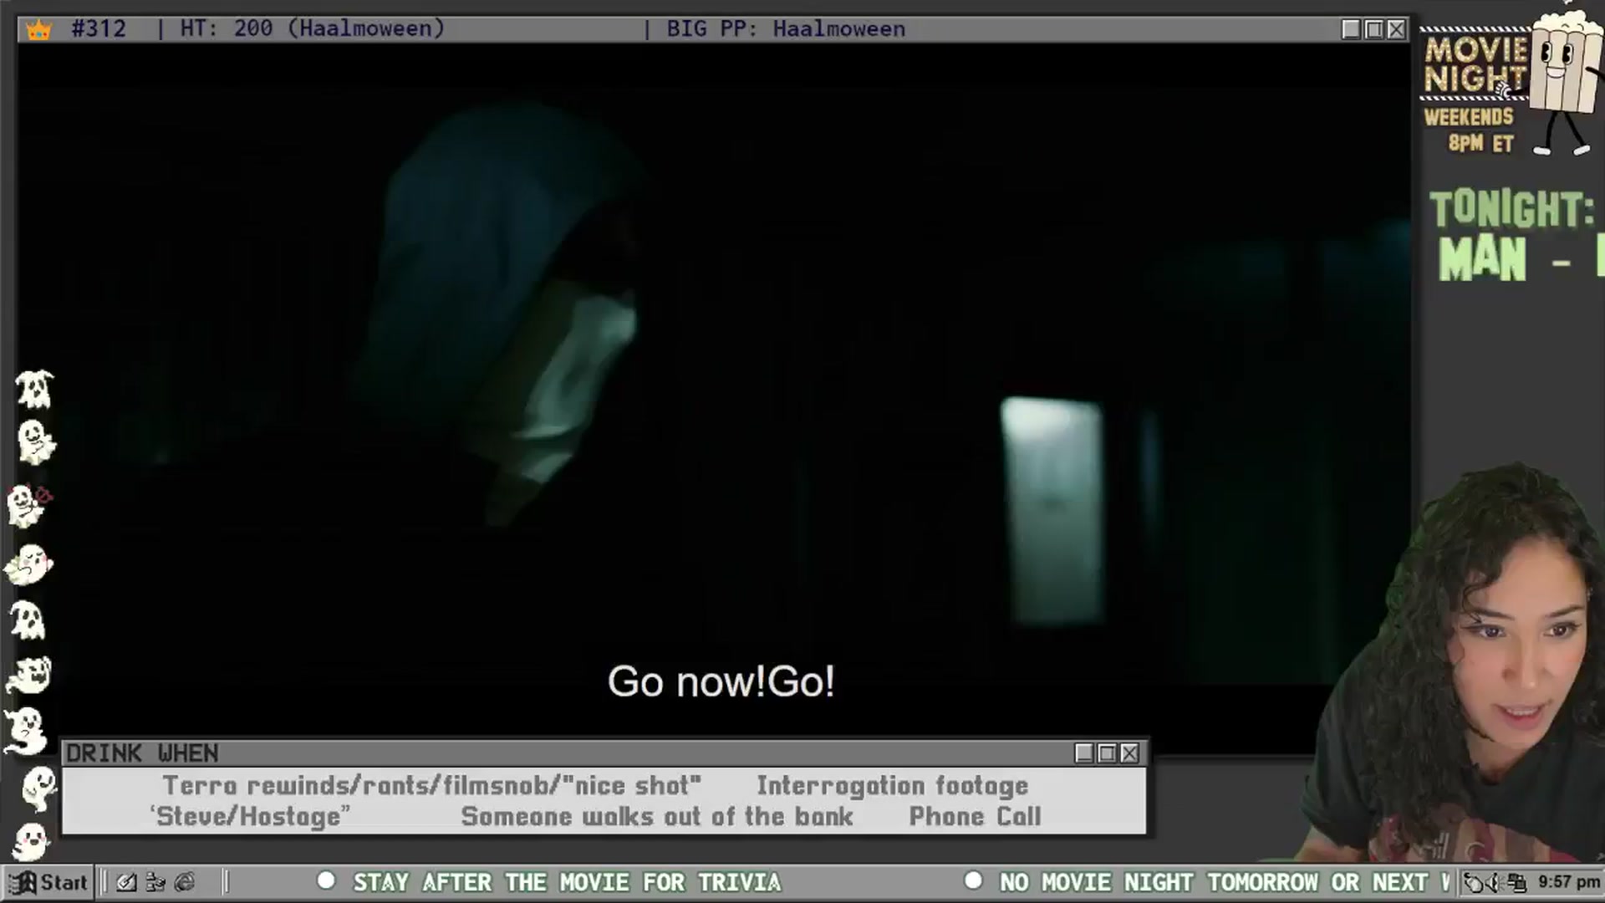Click 'BIG PP: Haalmoween' in title bar
Screen dimensions: 1605x903
pyautogui.click(x=786, y=29)
